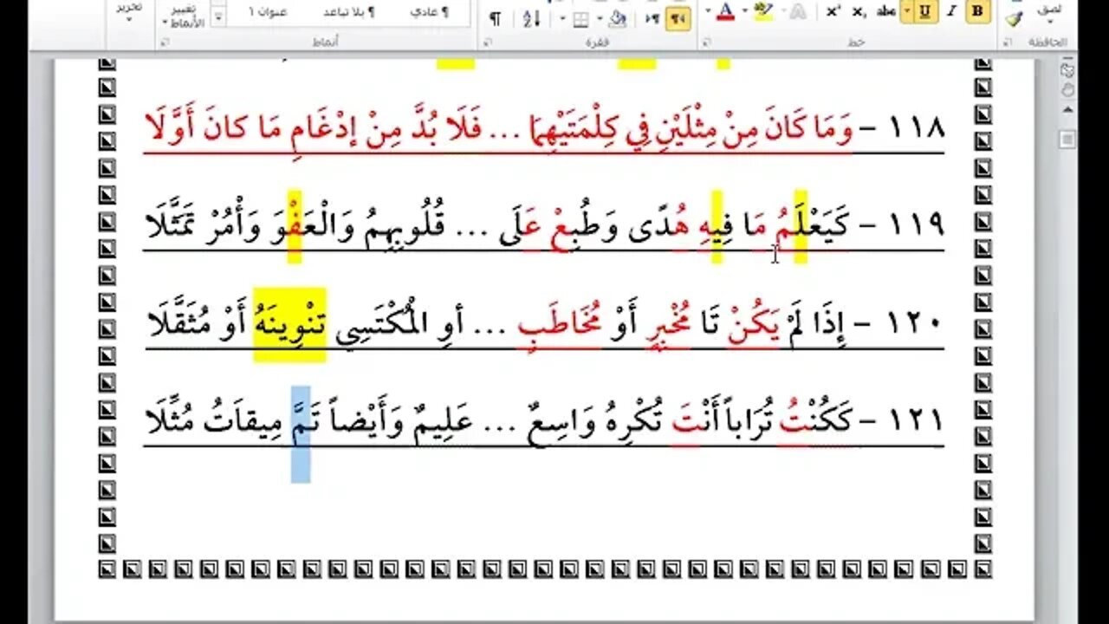This screenshot has height=624, width=1109.
Task: Open the تحرير Editing dropdown
Action: (x=130, y=10)
